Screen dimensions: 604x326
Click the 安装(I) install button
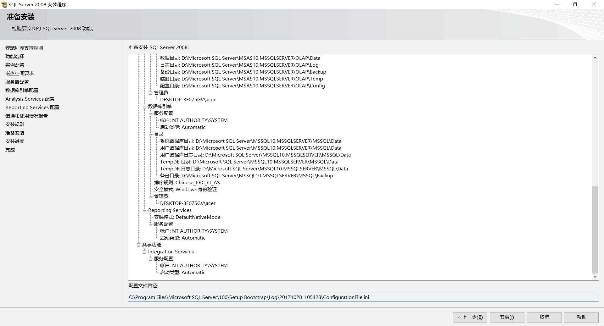click(x=507, y=317)
